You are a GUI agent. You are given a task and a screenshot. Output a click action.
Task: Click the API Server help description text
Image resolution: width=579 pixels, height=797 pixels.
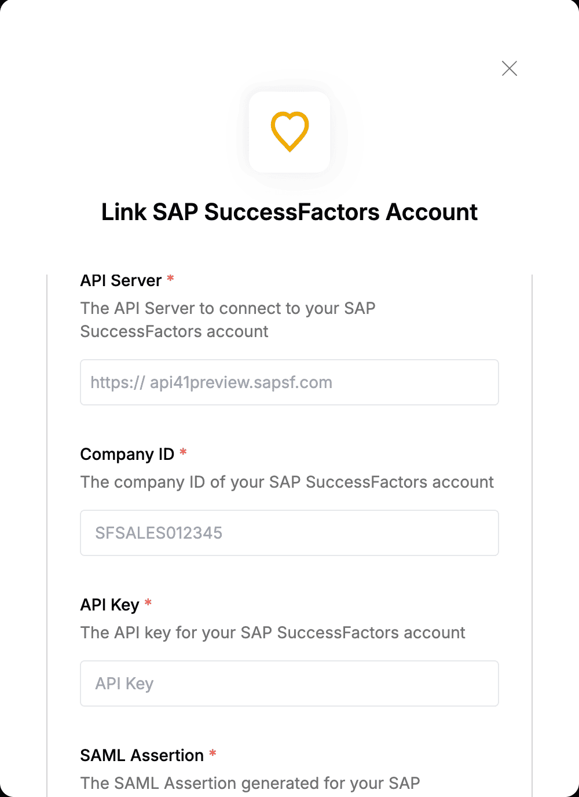pyautogui.click(x=228, y=320)
